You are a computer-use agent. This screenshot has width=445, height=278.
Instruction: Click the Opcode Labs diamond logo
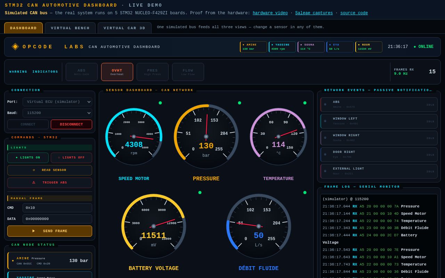tap(15, 47)
